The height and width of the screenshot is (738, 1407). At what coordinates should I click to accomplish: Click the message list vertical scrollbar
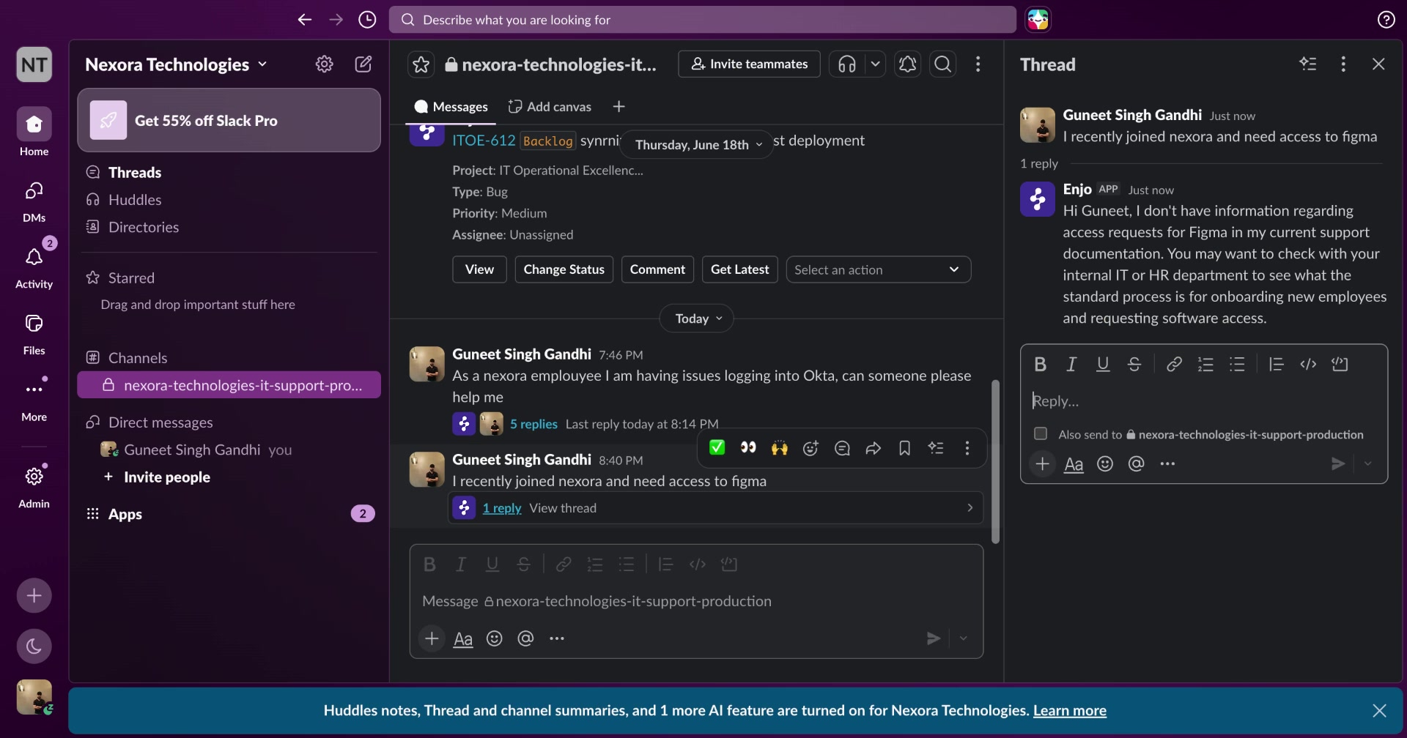coord(995,461)
